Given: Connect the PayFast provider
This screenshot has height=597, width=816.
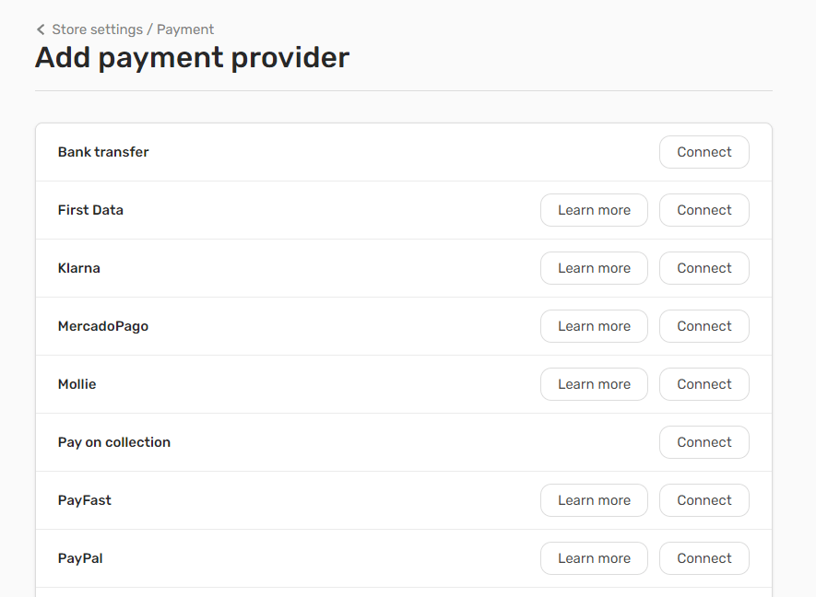Looking at the screenshot, I should coord(704,499).
